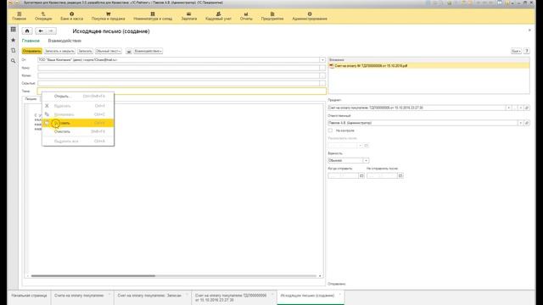Expand the Ответственный dropdown arrow

[x=520, y=123]
